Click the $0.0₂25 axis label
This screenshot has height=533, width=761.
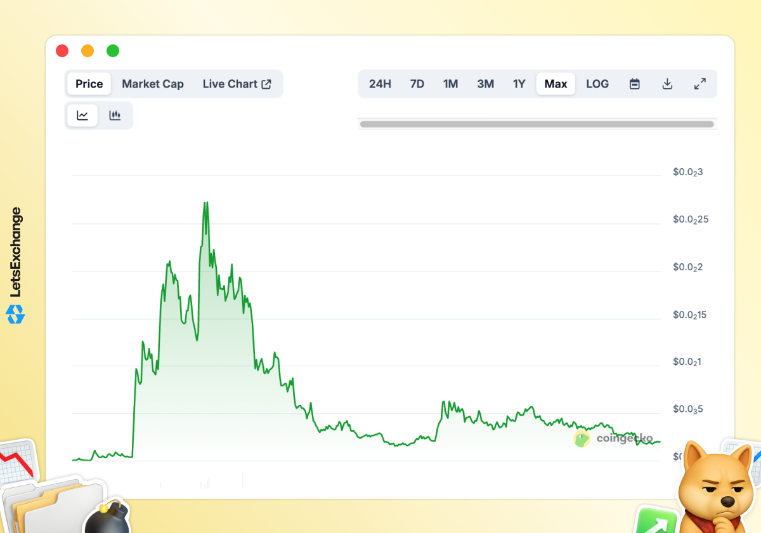coord(691,220)
